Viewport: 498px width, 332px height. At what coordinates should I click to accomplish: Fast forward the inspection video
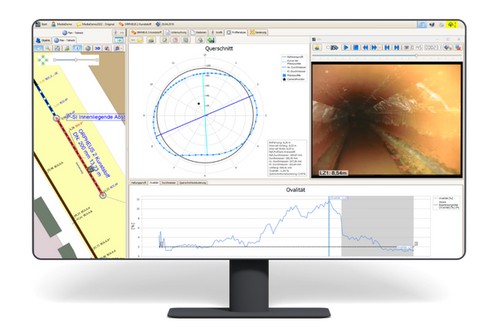coord(374,47)
